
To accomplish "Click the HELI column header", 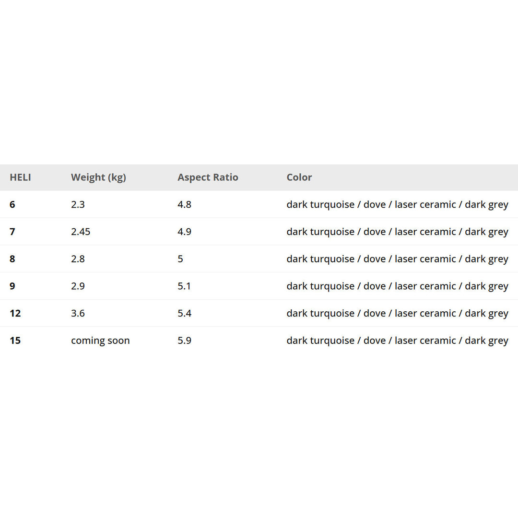I will pyautogui.click(x=20, y=177).
